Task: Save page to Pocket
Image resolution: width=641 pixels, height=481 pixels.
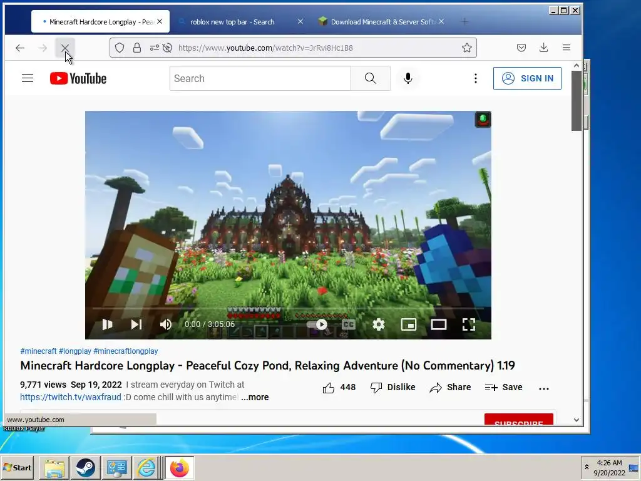Action: click(521, 48)
